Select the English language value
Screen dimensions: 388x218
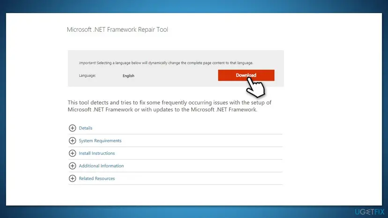point(128,76)
